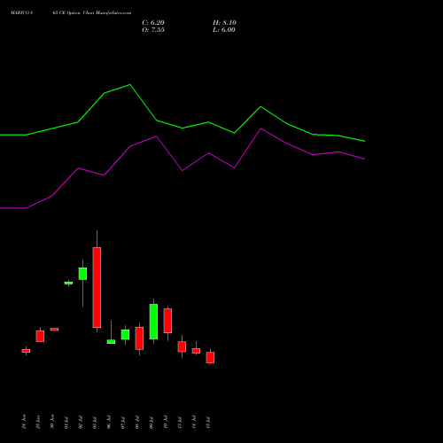Select the tall red candlestick on 03 Jul
This screenshot has height=443, width=443.
[97, 287]
